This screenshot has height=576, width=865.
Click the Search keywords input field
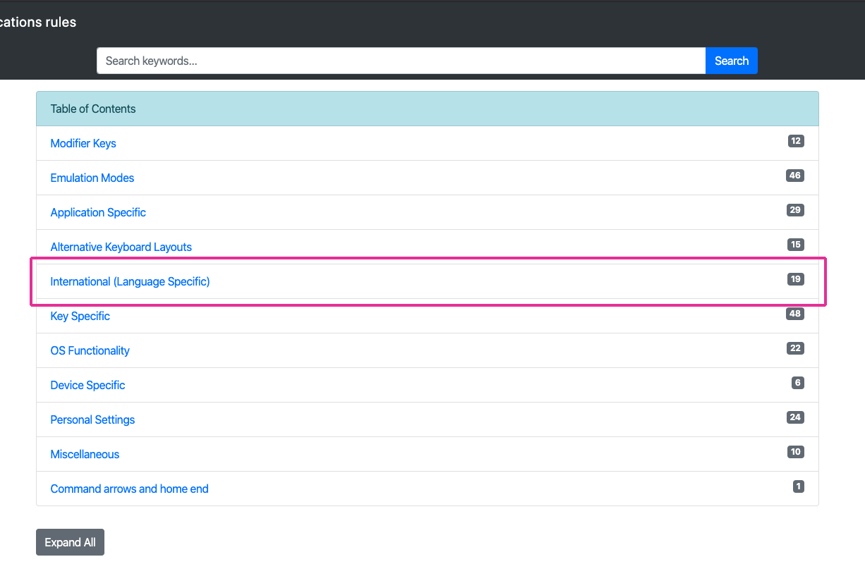coord(401,61)
